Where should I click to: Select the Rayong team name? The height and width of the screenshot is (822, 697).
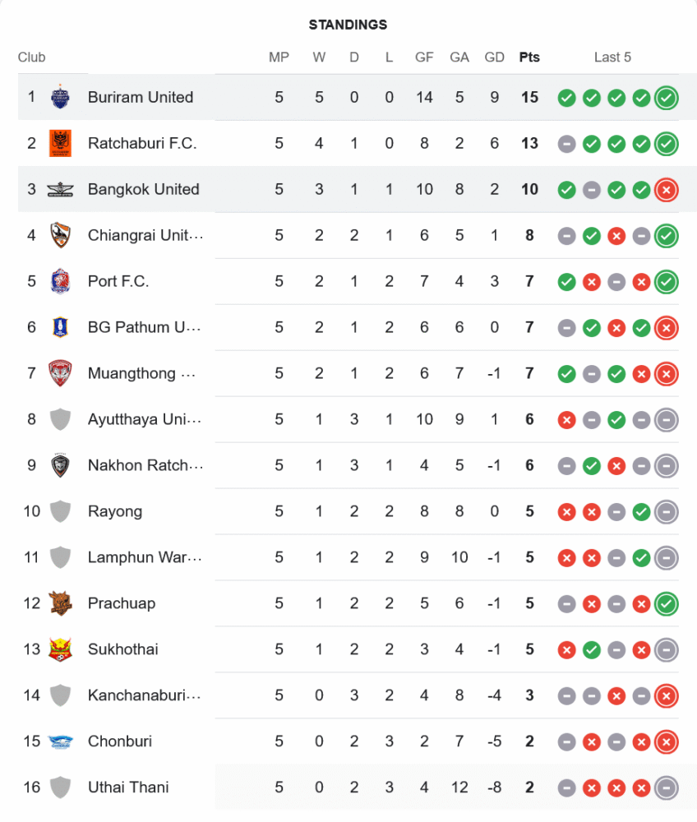(115, 511)
